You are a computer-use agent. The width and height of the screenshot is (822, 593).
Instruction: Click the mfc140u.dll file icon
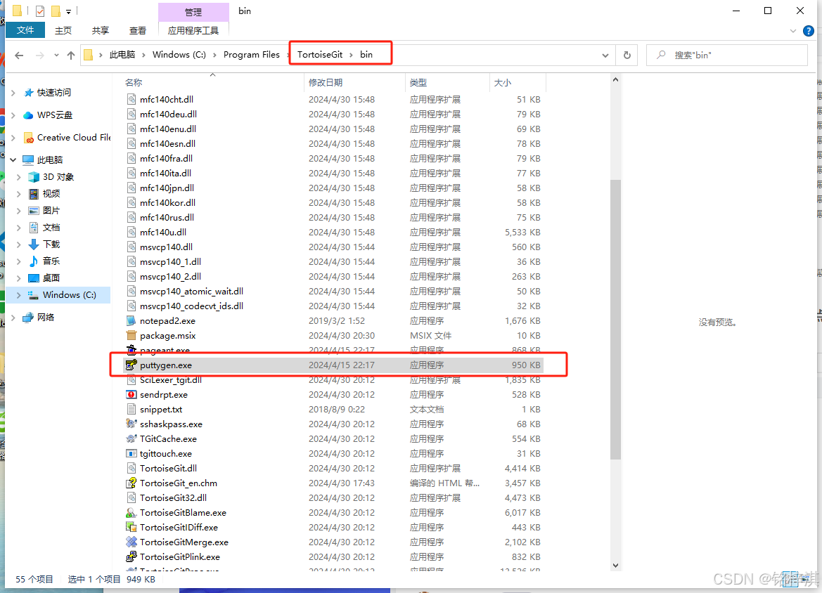click(131, 232)
